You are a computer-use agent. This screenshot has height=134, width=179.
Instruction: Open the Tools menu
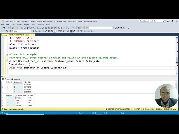(x=34, y=25)
